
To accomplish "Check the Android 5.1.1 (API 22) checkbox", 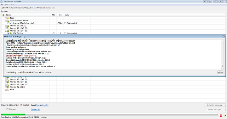I will click(6, 28).
